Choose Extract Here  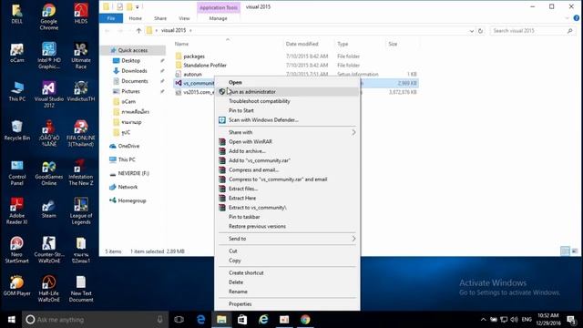point(287,198)
